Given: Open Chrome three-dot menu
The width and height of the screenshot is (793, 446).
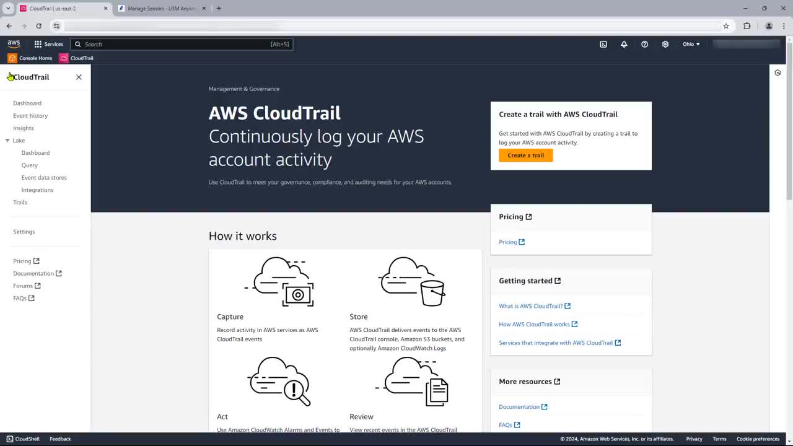Looking at the screenshot, I should click(x=784, y=26).
